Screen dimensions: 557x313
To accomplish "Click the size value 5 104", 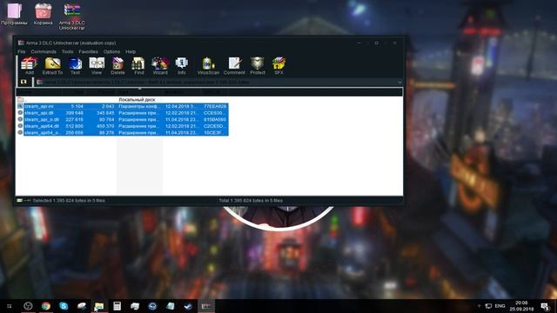I will (x=77, y=106).
